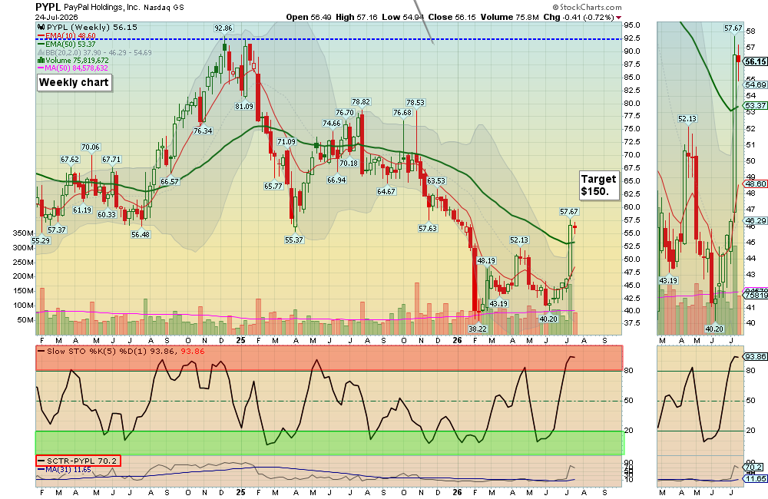Click the SCTR-PYPL 70.2 indicator label
Viewport: 768px width, 499px height.
pyautogui.click(x=78, y=461)
